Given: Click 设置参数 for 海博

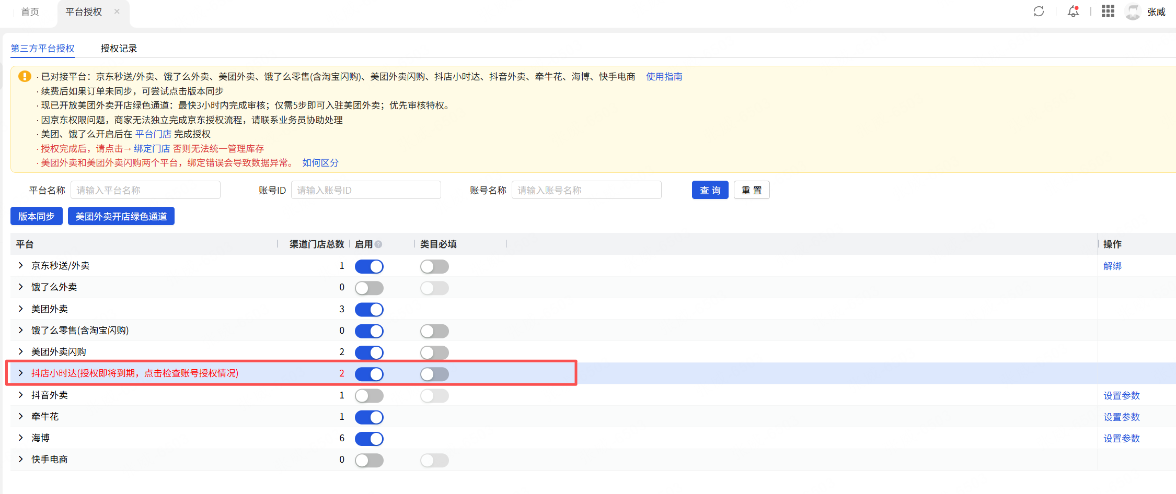Looking at the screenshot, I should 1122,439.
